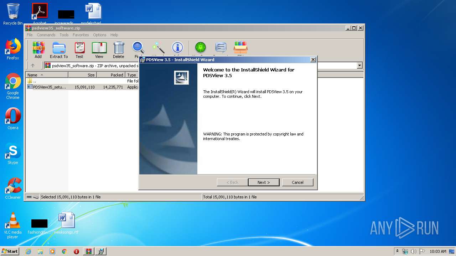Click the Extract To toolbar icon
This screenshot has width=456, height=256.
pyautogui.click(x=59, y=50)
